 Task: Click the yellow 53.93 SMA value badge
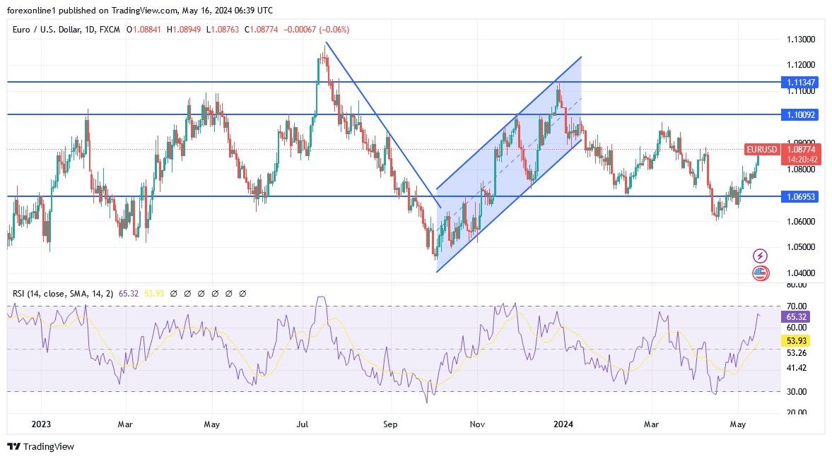(795, 340)
